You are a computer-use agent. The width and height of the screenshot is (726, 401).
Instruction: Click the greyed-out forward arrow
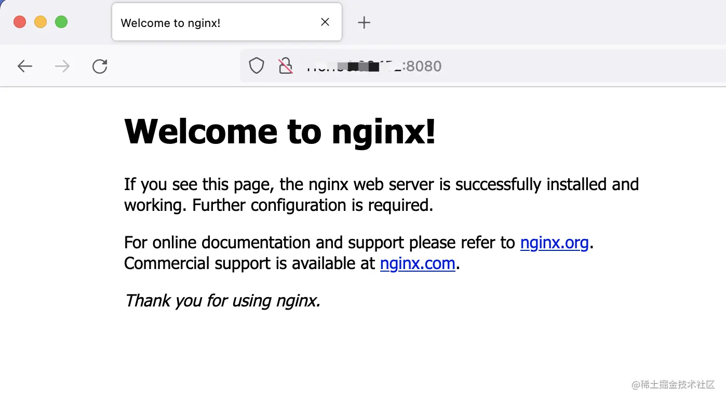(62, 66)
